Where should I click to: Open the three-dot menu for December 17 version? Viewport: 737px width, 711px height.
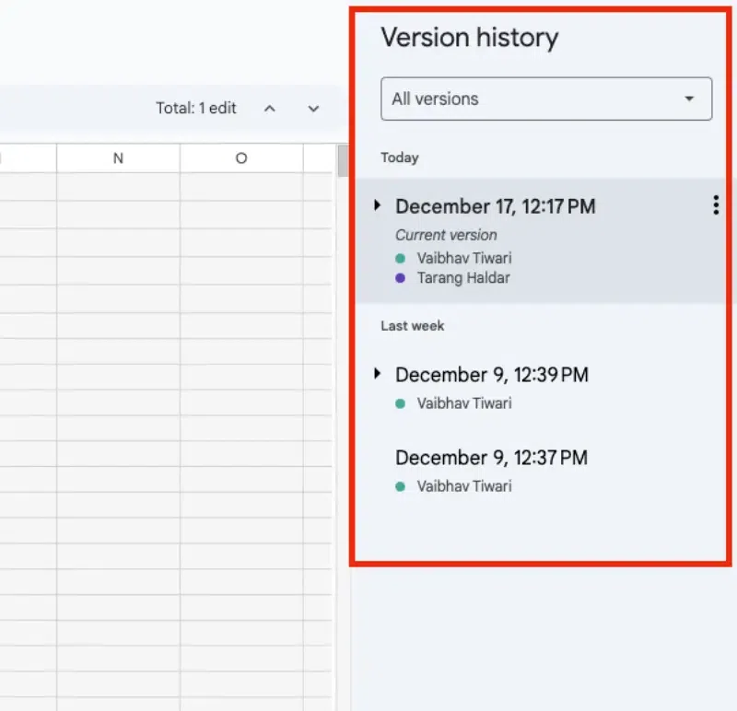click(x=716, y=206)
